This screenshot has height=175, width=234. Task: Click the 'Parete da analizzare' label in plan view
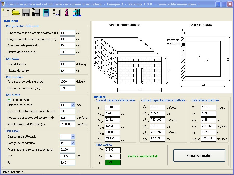[x=173, y=42]
